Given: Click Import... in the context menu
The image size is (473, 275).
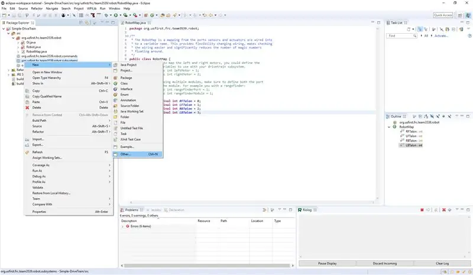Looking at the screenshot, I should coord(69,139).
